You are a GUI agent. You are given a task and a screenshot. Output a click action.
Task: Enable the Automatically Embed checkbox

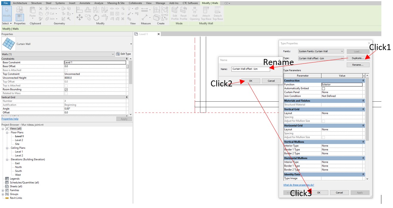pyautogui.click(x=323, y=89)
